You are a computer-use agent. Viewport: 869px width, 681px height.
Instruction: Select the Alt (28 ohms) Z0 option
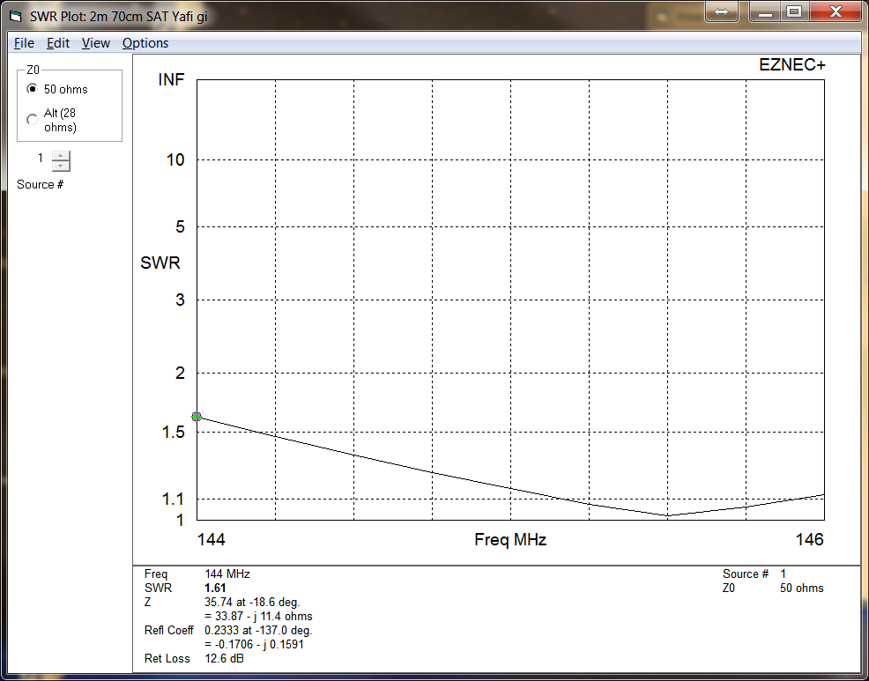(x=33, y=120)
